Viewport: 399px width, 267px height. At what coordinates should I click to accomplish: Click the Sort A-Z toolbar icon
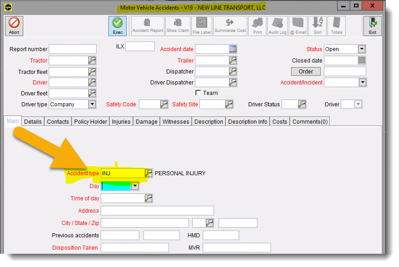tap(317, 26)
